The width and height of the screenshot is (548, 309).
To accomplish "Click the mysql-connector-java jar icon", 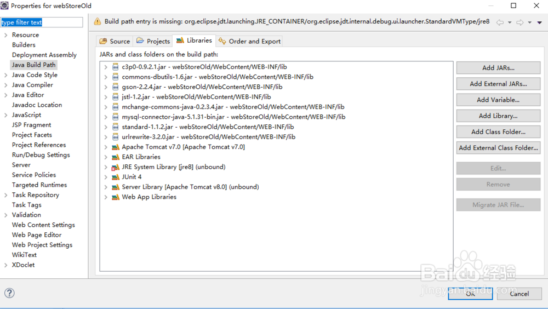I will coord(115,117).
